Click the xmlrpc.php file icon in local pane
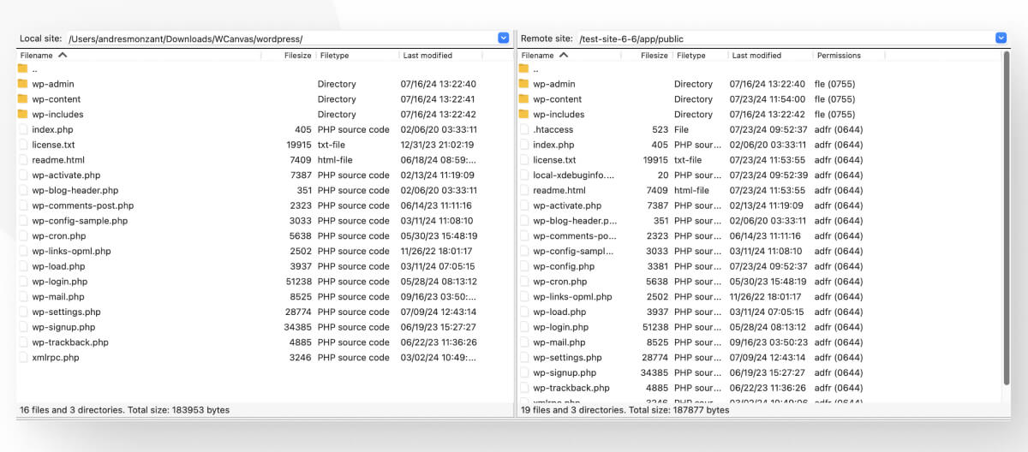The height and width of the screenshot is (452, 1028). (22, 358)
